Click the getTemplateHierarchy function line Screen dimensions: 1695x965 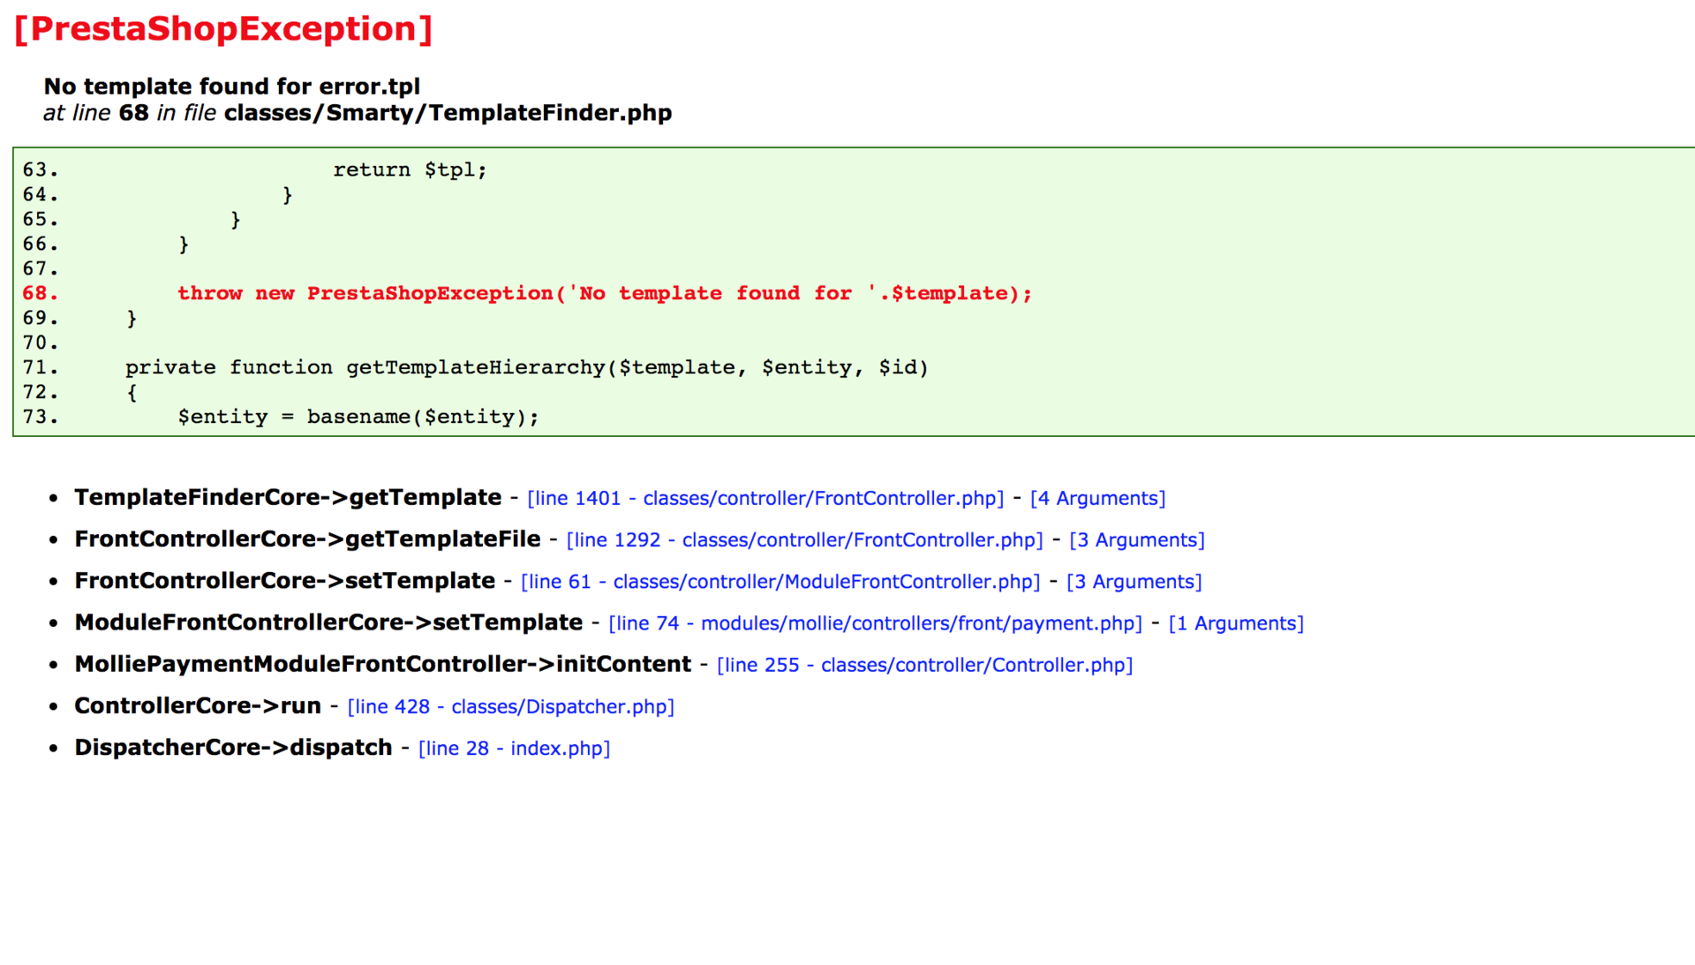pyautogui.click(x=526, y=367)
